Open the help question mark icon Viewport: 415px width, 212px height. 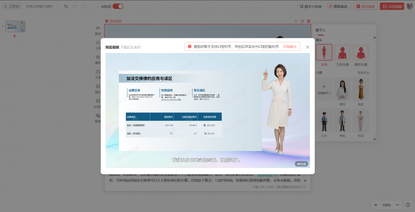point(408,205)
